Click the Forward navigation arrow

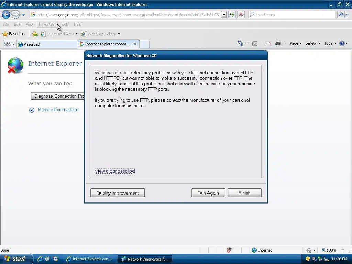(x=15, y=14)
